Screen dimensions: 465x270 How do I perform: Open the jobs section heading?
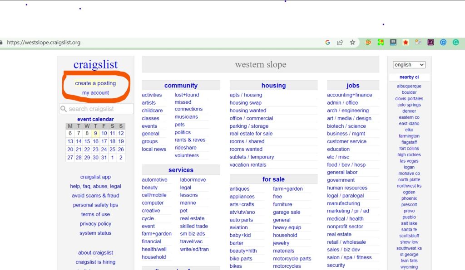click(353, 86)
